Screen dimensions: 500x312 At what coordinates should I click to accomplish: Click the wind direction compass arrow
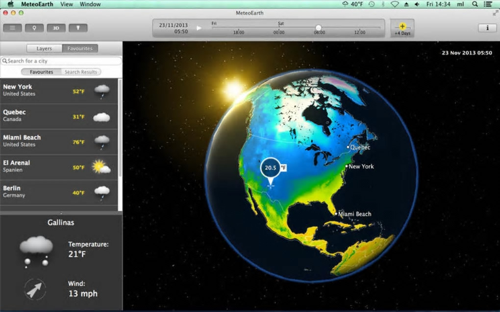pyautogui.click(x=35, y=290)
